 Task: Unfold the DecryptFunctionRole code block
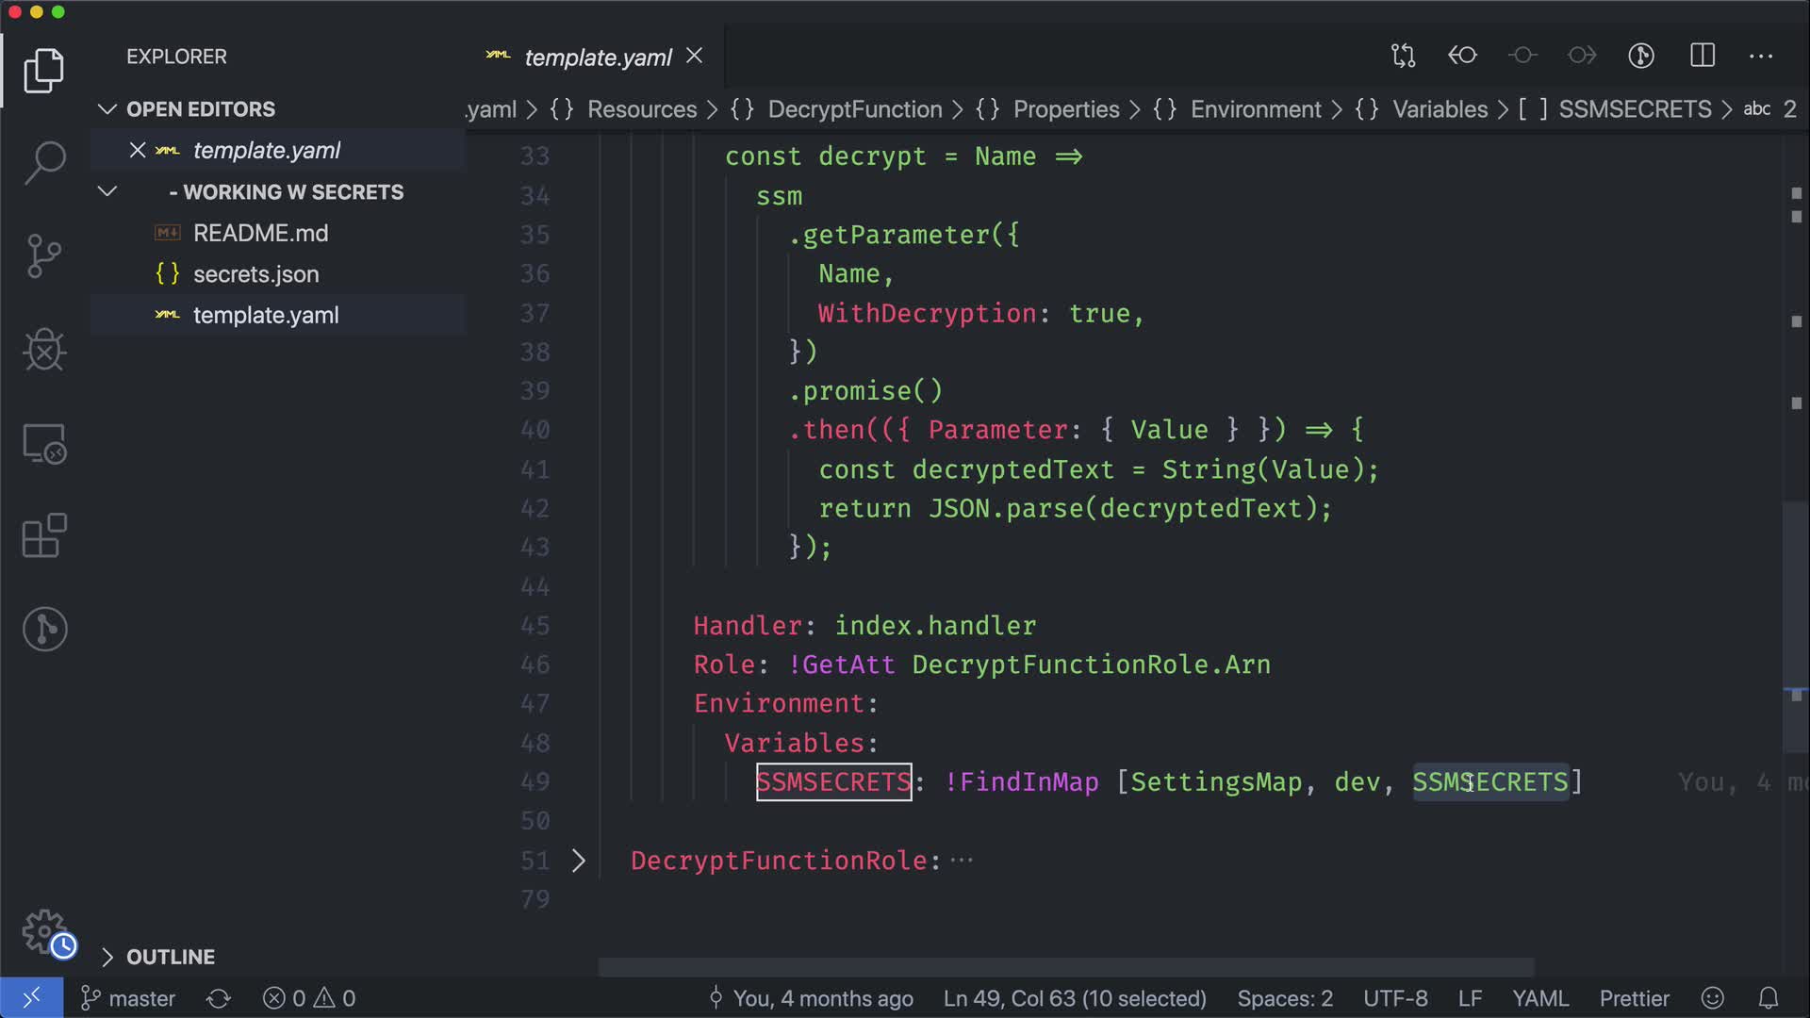click(579, 861)
